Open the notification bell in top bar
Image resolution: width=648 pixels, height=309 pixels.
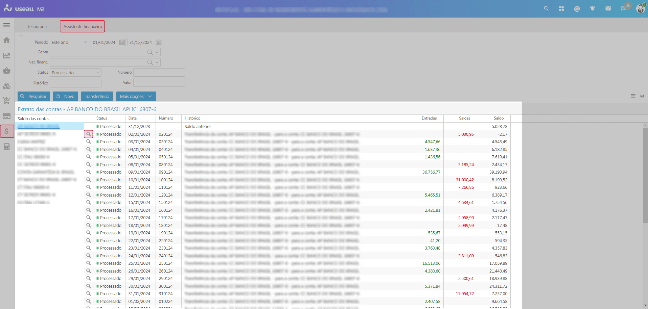click(593, 8)
